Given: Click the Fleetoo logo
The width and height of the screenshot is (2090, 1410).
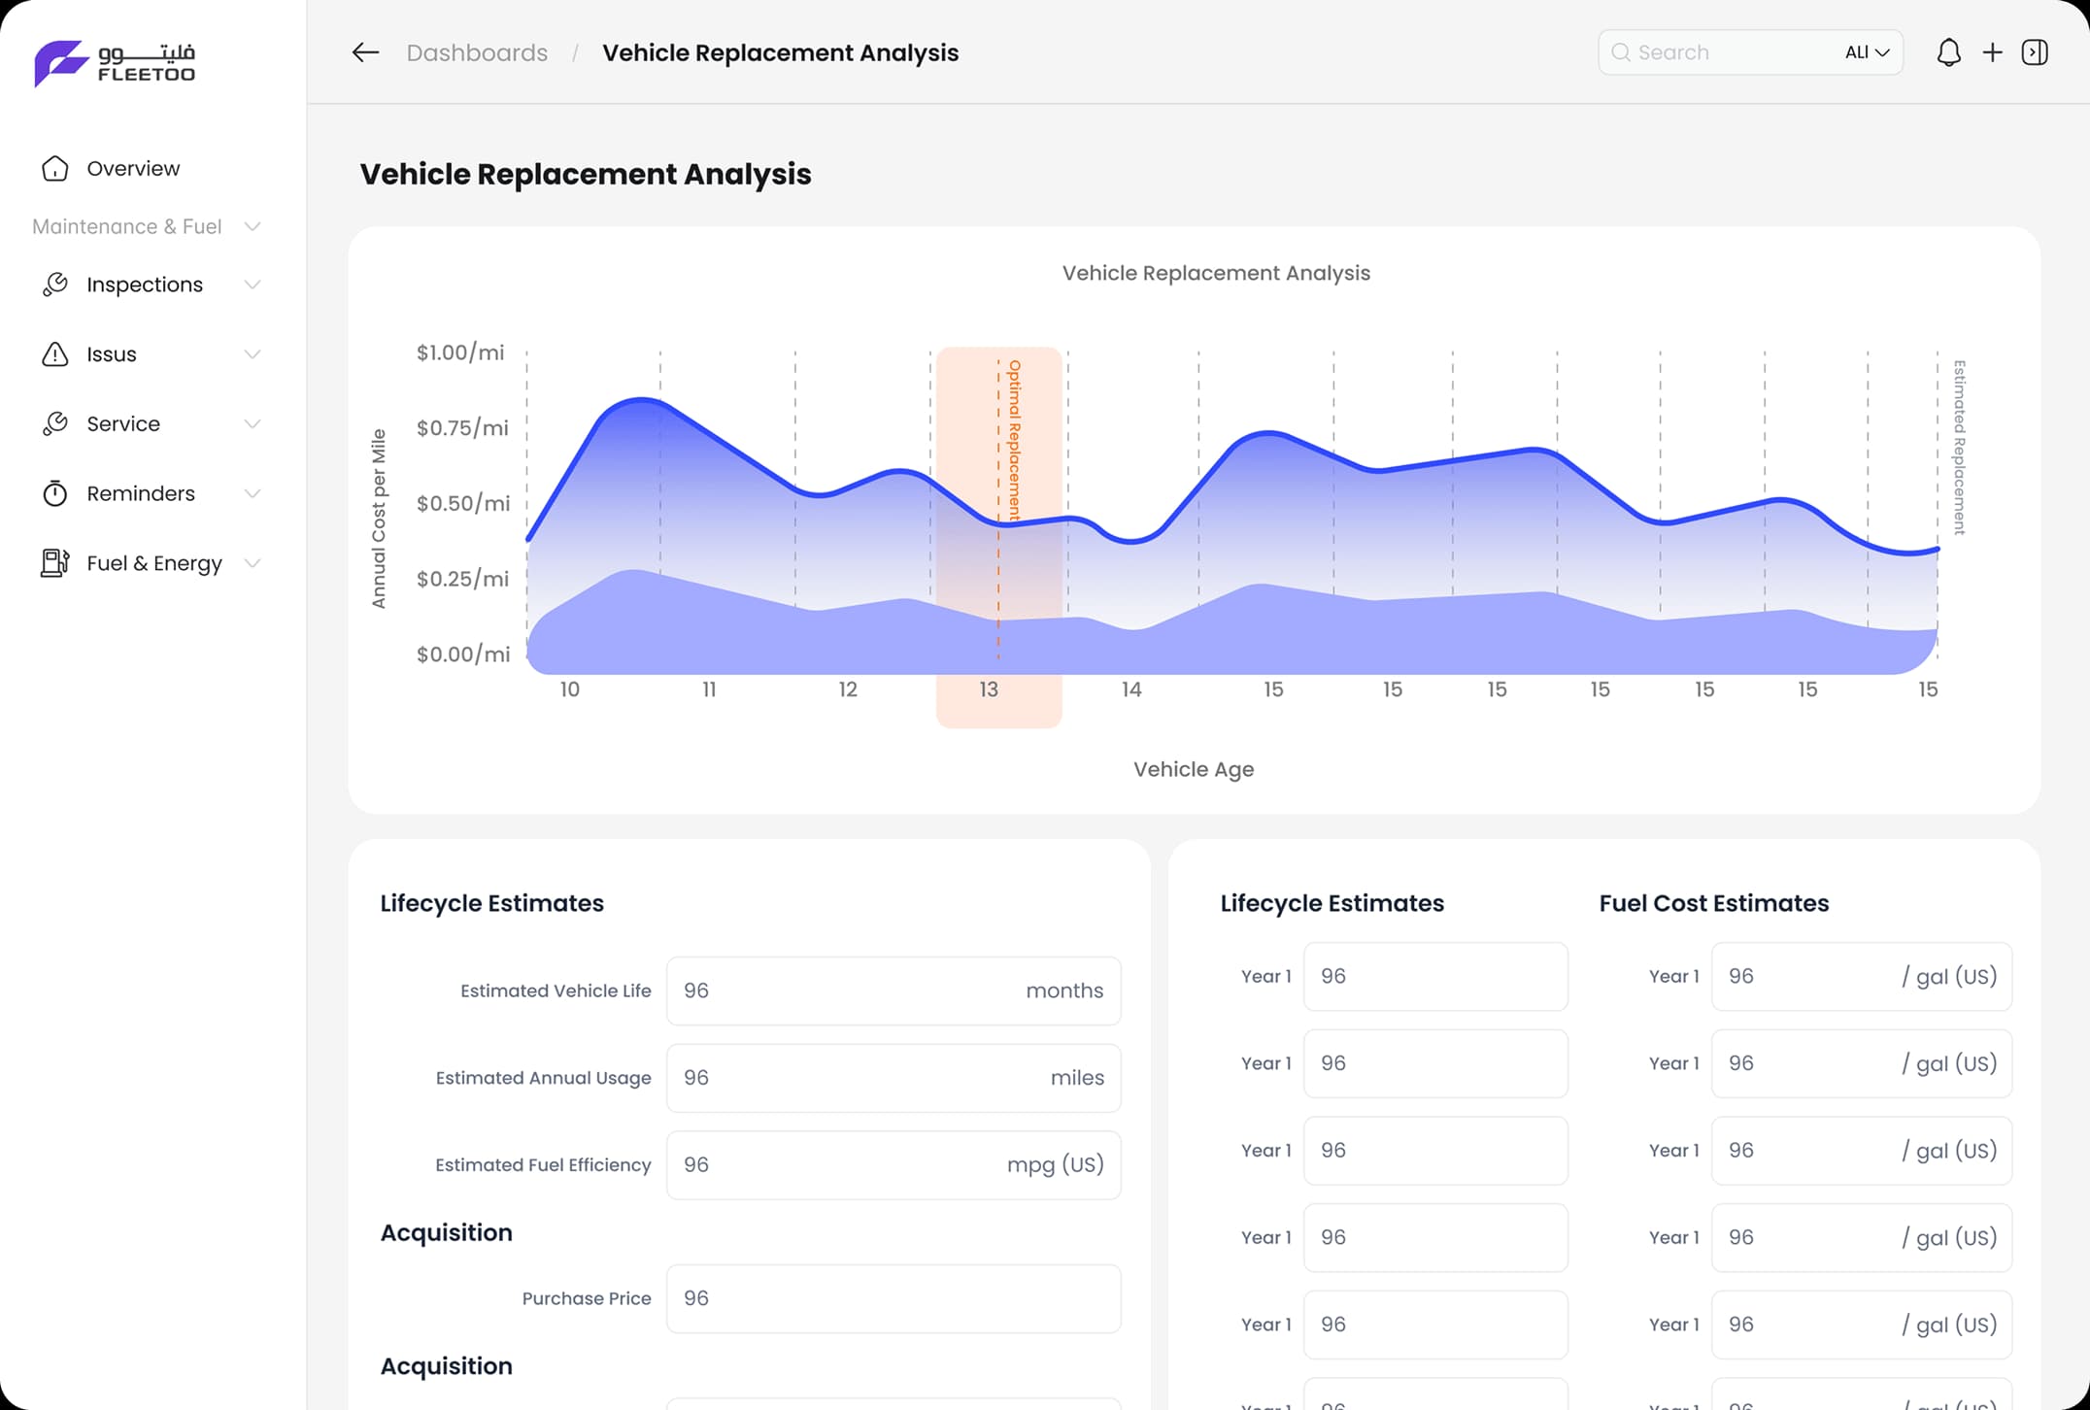Looking at the screenshot, I should coord(115,63).
